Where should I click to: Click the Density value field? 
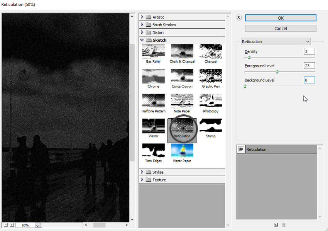309,51
